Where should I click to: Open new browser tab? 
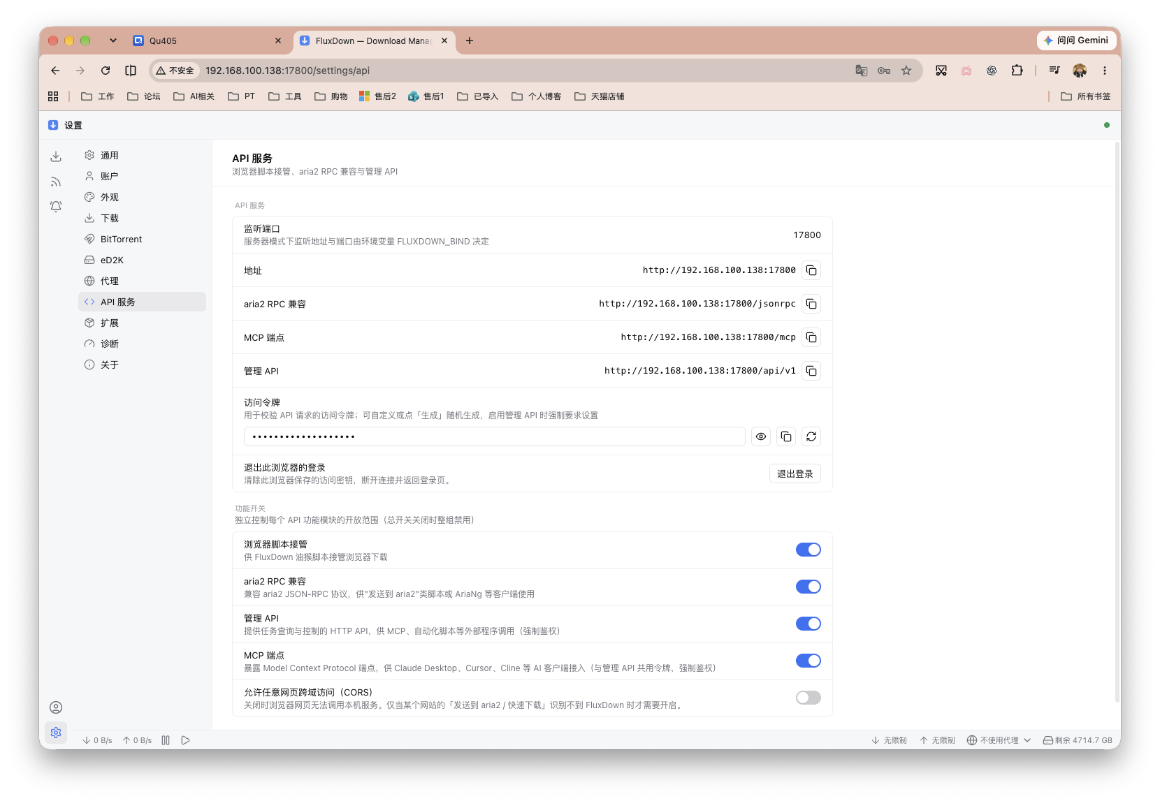pos(470,41)
